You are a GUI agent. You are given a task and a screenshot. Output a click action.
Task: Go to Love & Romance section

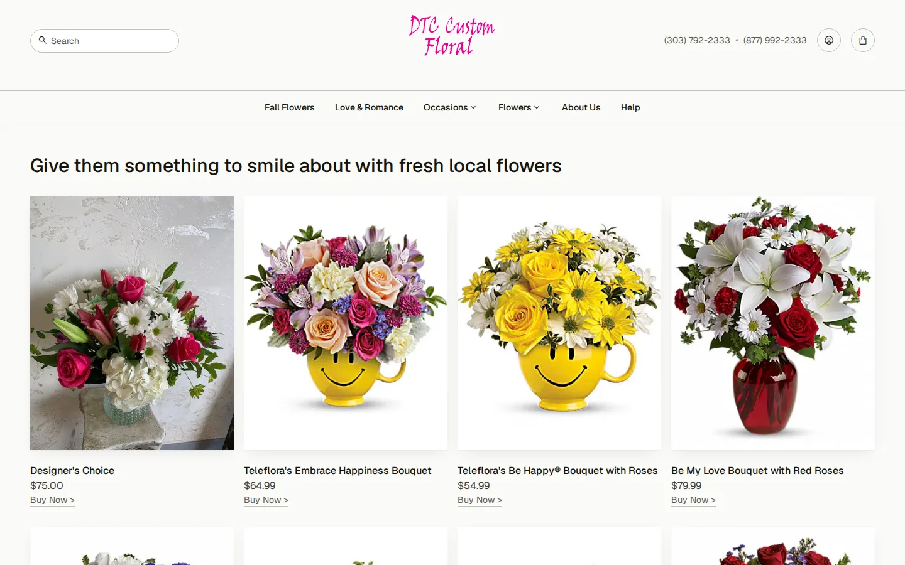[x=369, y=107]
